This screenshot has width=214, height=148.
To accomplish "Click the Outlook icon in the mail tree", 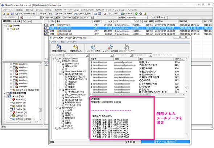I will click(x=14, y=116).
